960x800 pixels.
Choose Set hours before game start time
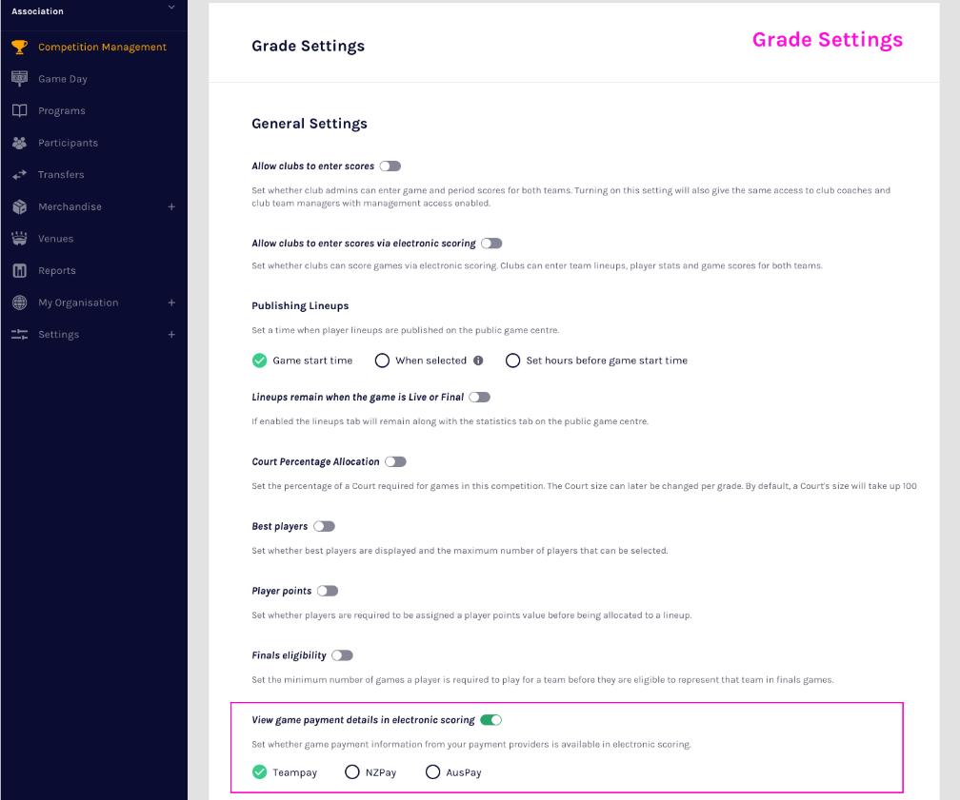tap(513, 361)
